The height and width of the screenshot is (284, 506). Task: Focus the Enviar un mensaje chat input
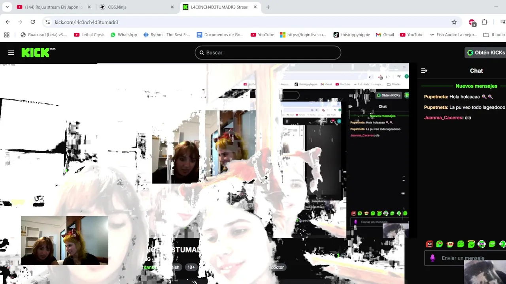point(465,258)
